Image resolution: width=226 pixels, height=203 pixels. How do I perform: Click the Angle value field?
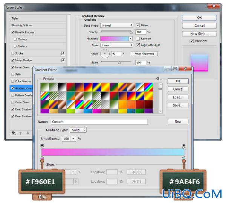tap(116, 54)
